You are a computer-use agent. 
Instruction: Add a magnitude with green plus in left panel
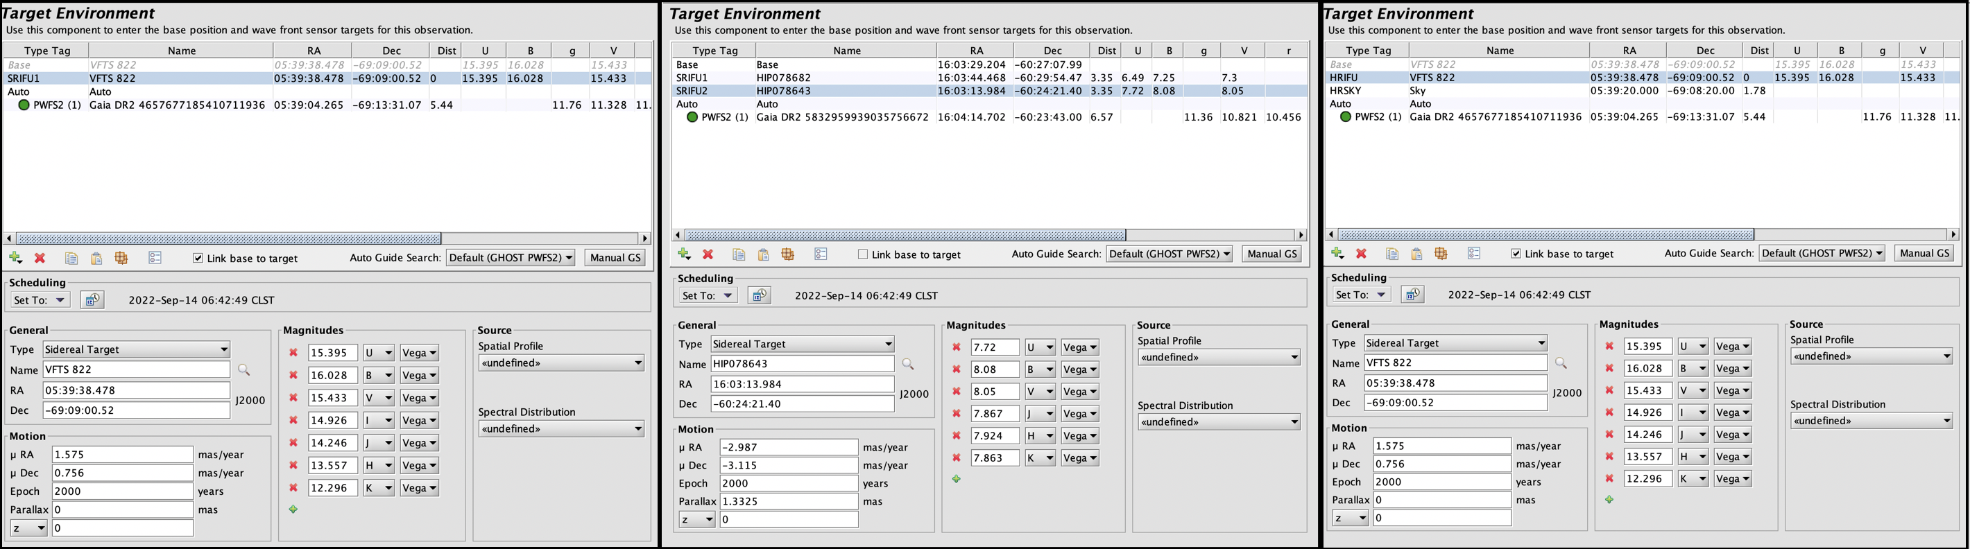tap(293, 509)
